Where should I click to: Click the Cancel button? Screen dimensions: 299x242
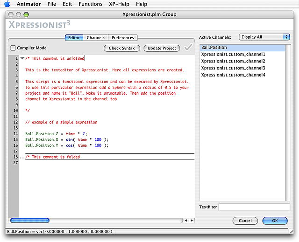point(245,221)
